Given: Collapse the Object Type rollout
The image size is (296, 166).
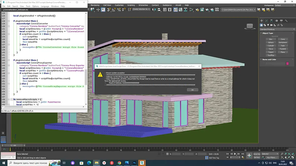Looking at the screenshot, I should (268, 33).
